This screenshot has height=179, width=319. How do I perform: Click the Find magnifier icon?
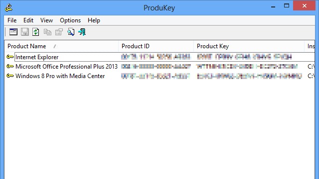[x=71, y=32]
